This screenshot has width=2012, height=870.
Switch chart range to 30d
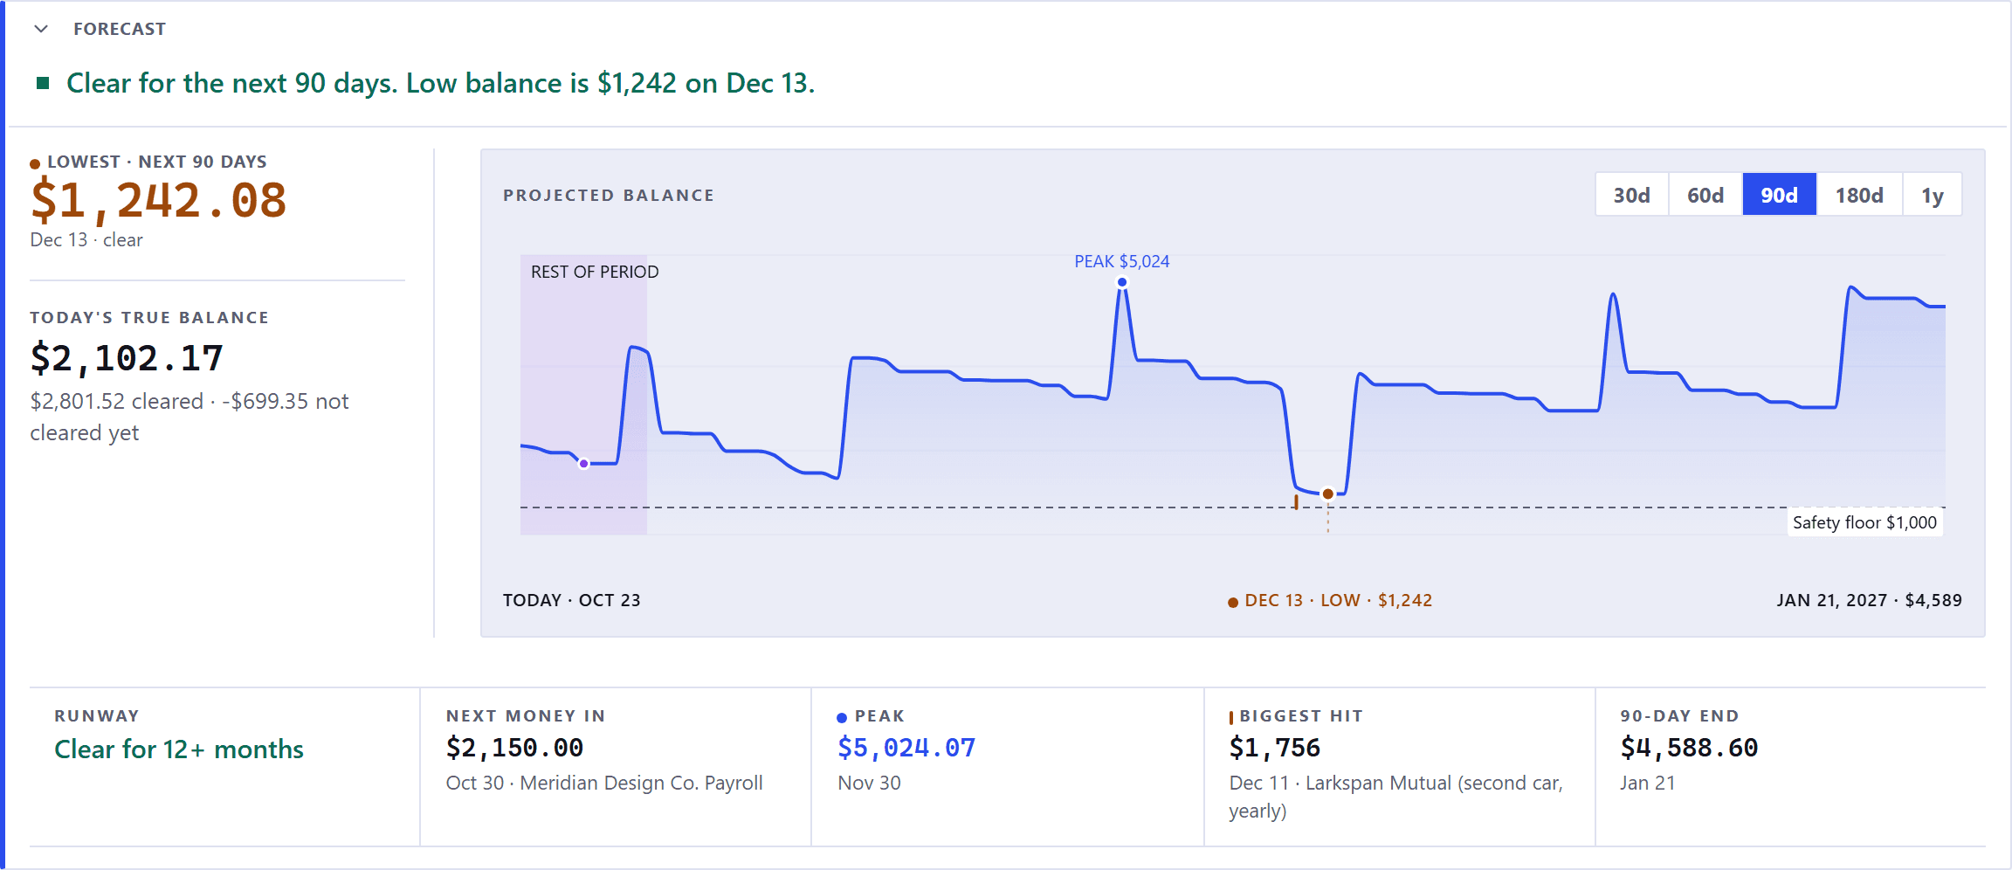point(1631,195)
